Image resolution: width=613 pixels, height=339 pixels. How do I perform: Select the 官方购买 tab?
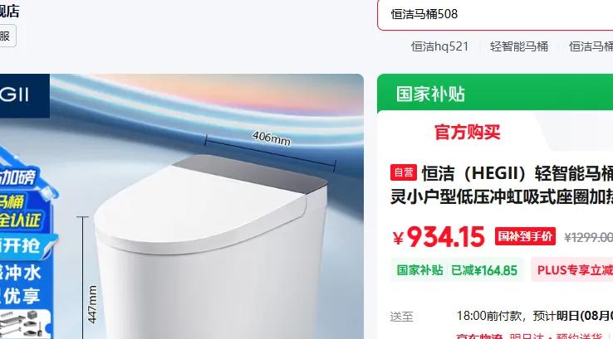(x=467, y=132)
